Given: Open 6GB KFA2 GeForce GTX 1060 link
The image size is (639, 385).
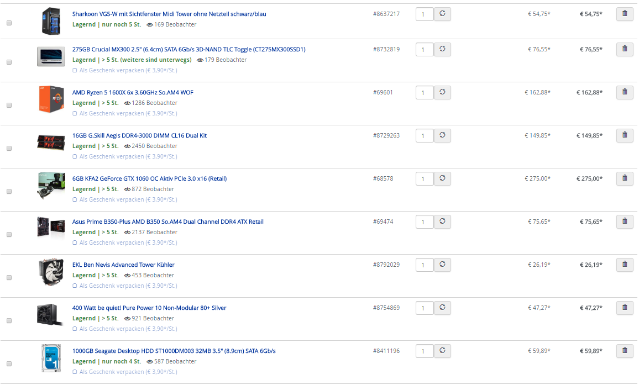Looking at the screenshot, I should [150, 178].
